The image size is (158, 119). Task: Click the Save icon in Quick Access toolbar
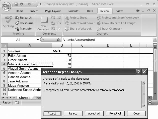tap(16, 4)
